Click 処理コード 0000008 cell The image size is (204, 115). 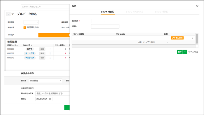pos(11,49)
